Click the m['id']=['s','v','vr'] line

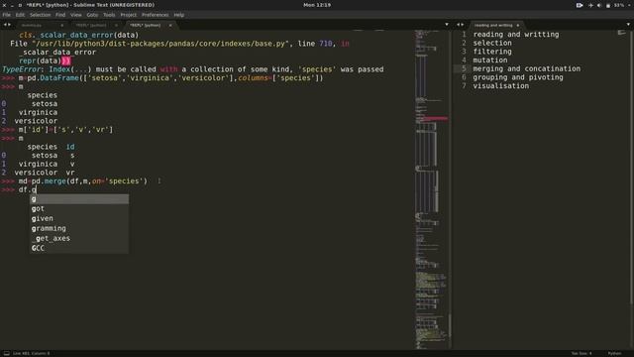tap(66, 130)
